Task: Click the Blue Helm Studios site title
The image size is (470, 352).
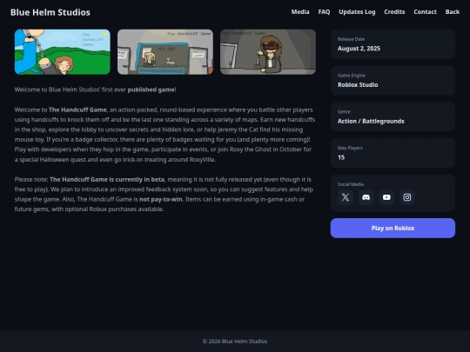Action: pyautogui.click(x=50, y=12)
